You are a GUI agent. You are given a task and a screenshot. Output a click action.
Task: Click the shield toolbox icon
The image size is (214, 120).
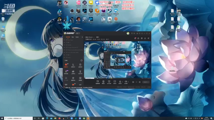73,78
